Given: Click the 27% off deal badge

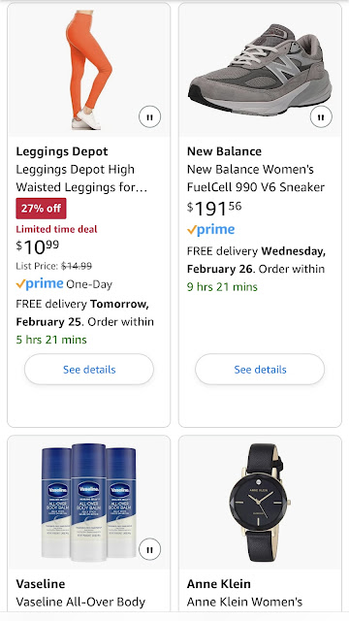Looking at the screenshot, I should tap(41, 209).
